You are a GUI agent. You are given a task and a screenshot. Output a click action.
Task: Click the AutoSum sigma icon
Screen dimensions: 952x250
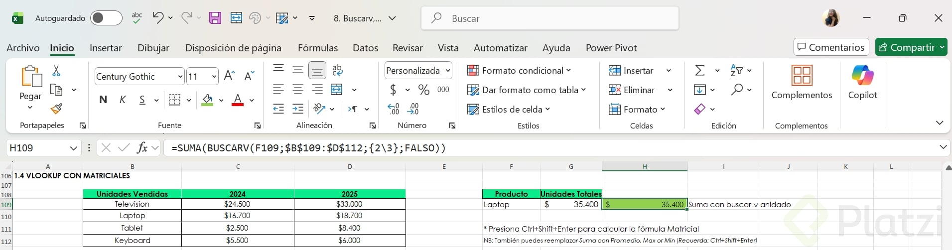(700, 70)
